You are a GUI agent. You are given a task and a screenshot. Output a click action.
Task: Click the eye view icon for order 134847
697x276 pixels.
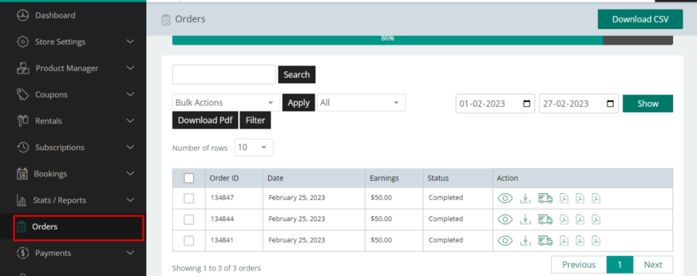point(505,199)
